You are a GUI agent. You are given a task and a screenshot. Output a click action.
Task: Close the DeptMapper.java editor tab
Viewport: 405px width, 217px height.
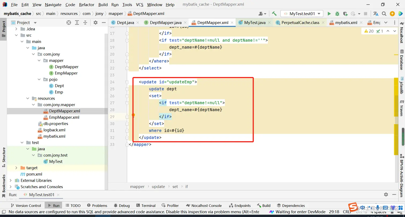[185, 23]
